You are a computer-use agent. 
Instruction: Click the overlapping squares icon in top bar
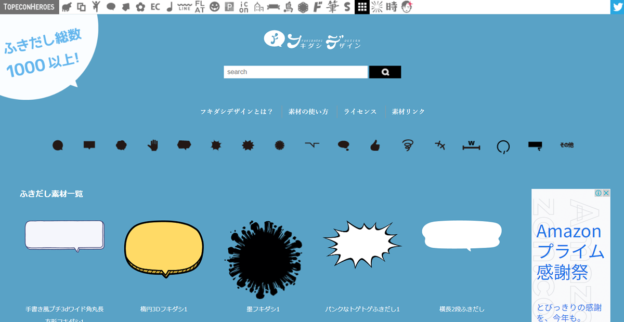coord(81,7)
